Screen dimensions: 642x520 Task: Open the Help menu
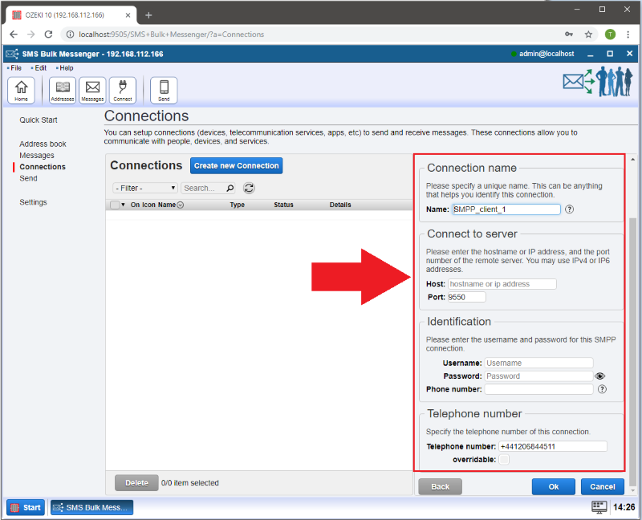tap(65, 68)
